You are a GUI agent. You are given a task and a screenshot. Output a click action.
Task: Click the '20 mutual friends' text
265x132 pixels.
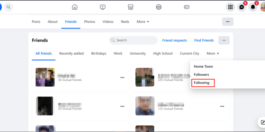click(70, 109)
